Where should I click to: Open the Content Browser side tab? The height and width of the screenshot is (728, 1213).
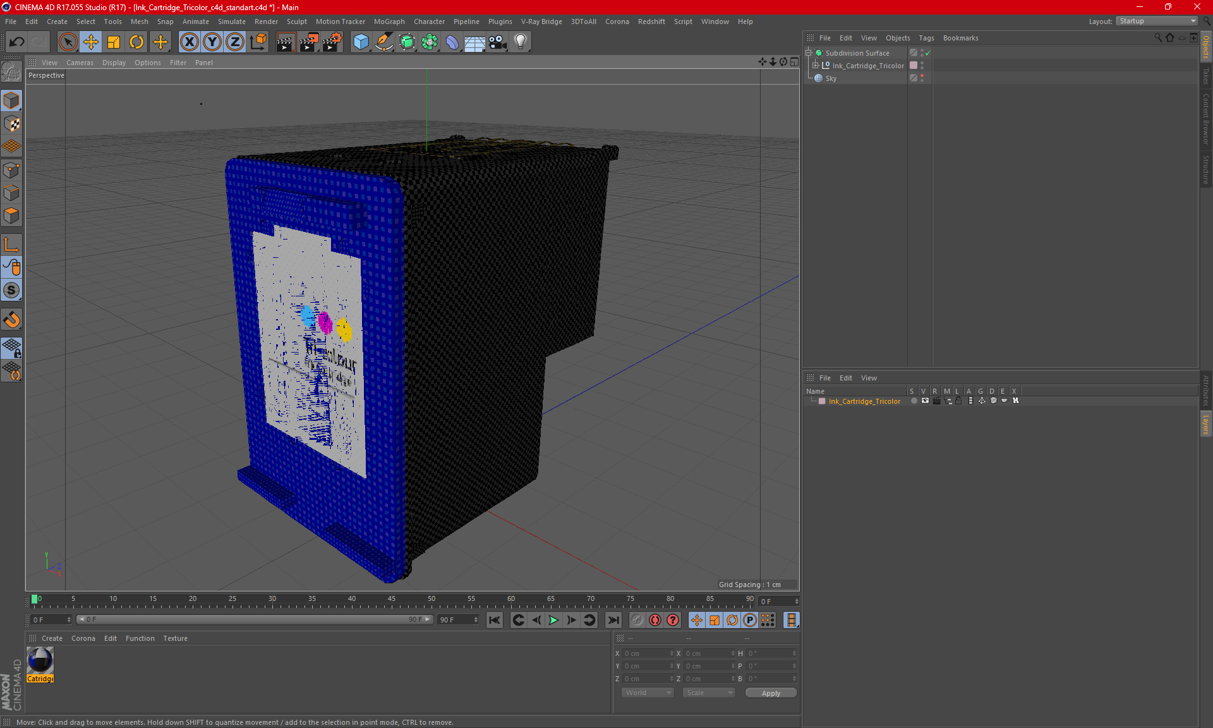1206,119
